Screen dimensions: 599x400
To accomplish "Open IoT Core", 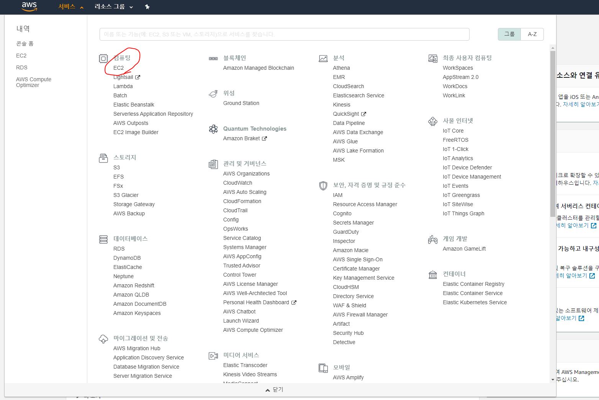I will (x=453, y=131).
